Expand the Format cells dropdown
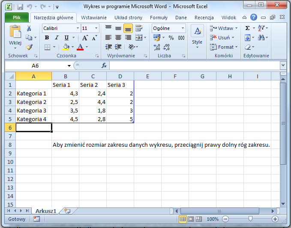 tap(236, 47)
